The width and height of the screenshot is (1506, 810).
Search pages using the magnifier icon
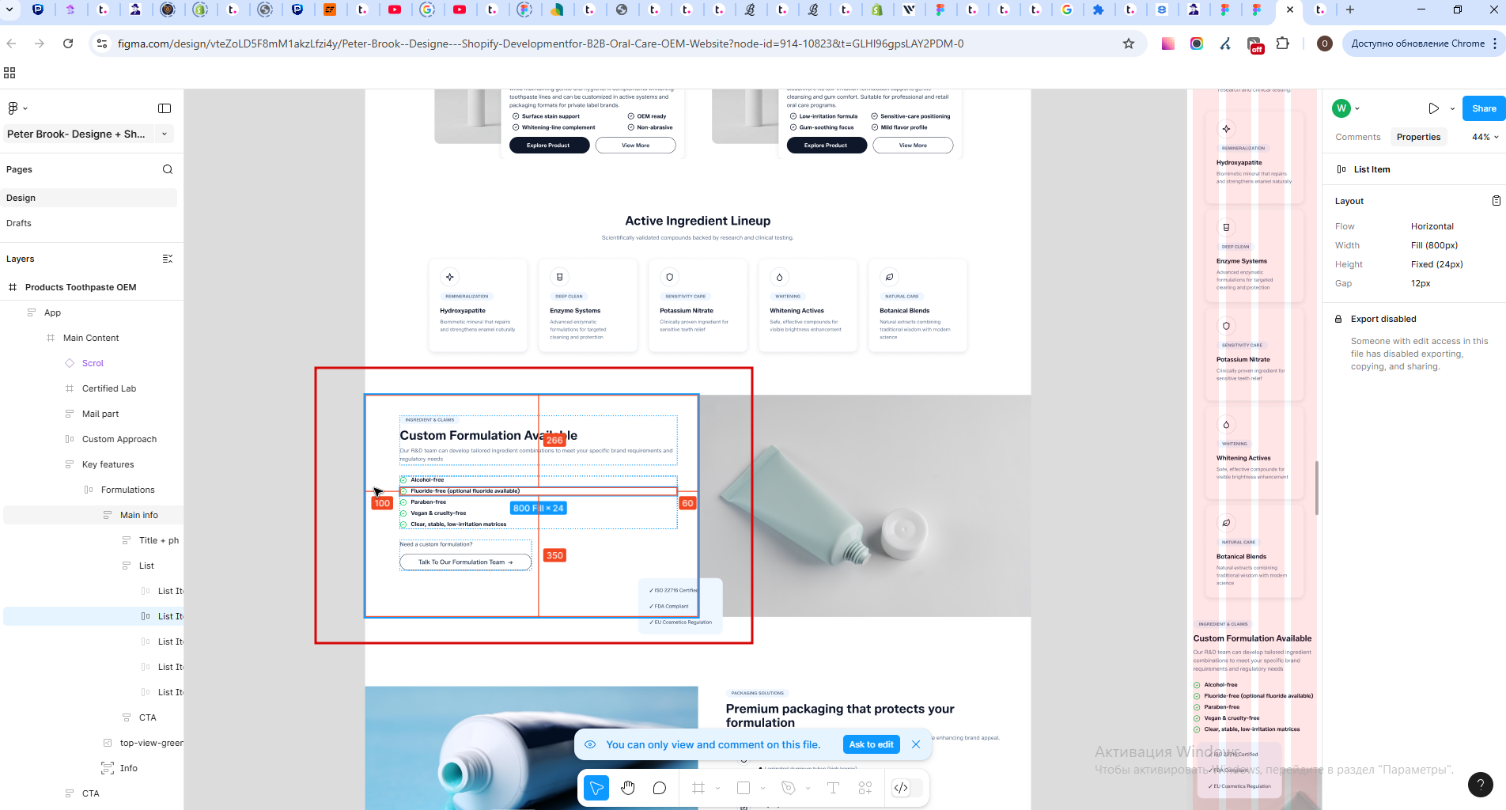168,169
